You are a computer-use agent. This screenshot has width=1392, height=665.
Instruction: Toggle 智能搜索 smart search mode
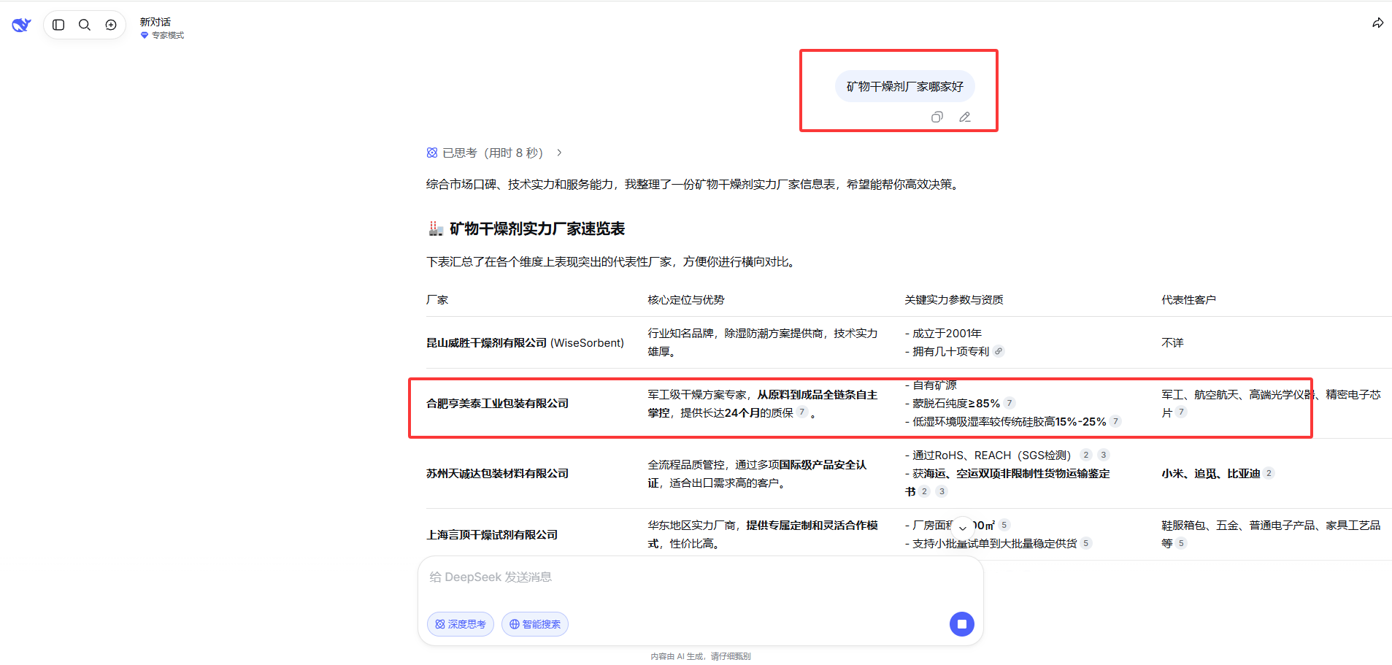coord(535,624)
